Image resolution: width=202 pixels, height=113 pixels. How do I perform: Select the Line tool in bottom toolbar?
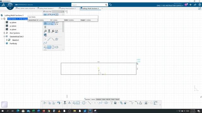[x=89, y=103]
